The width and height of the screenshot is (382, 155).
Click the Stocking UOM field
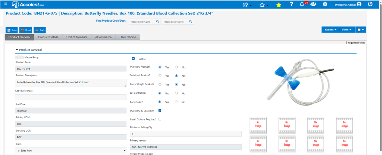[71, 137]
